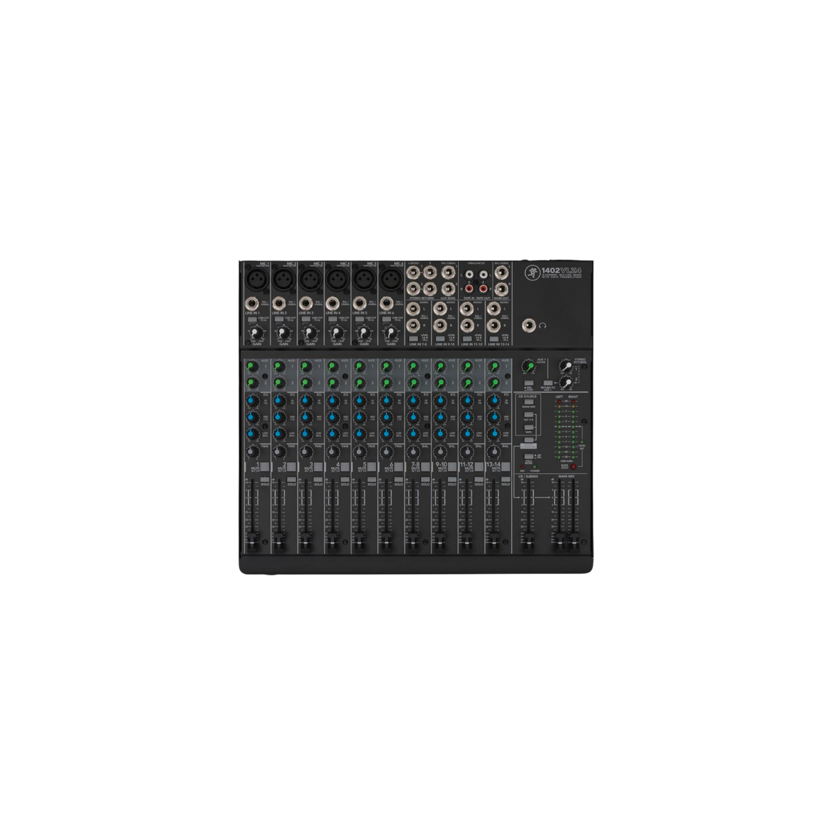Select ALT 3-4 as CR source
832x832 pixels.
[x=529, y=415]
